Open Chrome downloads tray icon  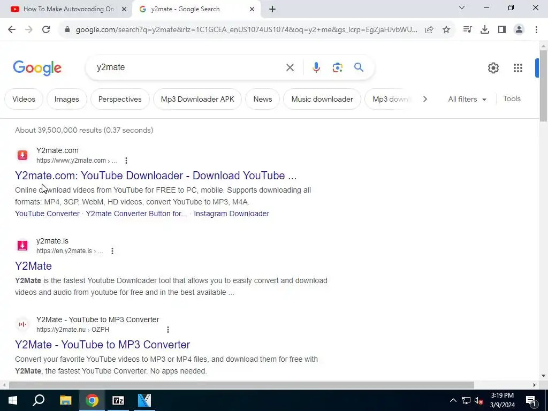(x=485, y=30)
